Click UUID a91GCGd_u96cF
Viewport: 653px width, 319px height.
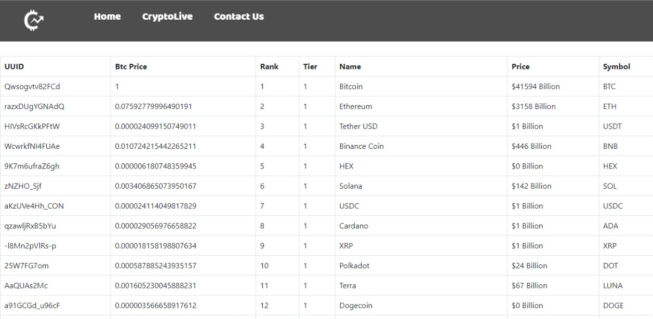[x=32, y=306]
